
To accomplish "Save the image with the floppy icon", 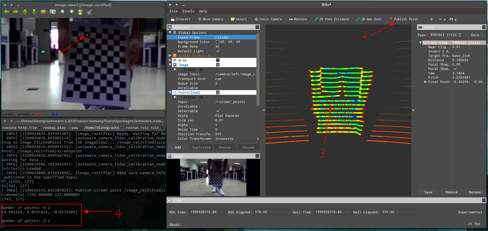I will point(80,12).
